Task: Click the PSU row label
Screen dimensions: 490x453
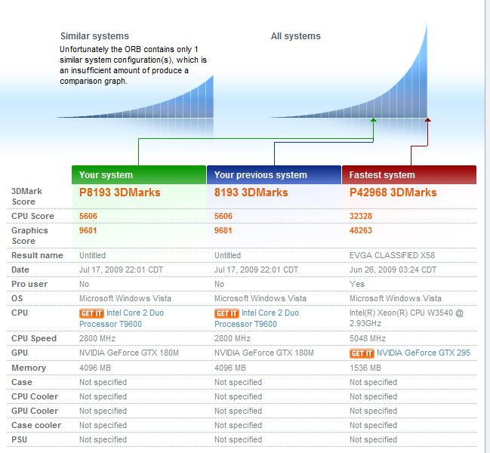Action: point(19,439)
